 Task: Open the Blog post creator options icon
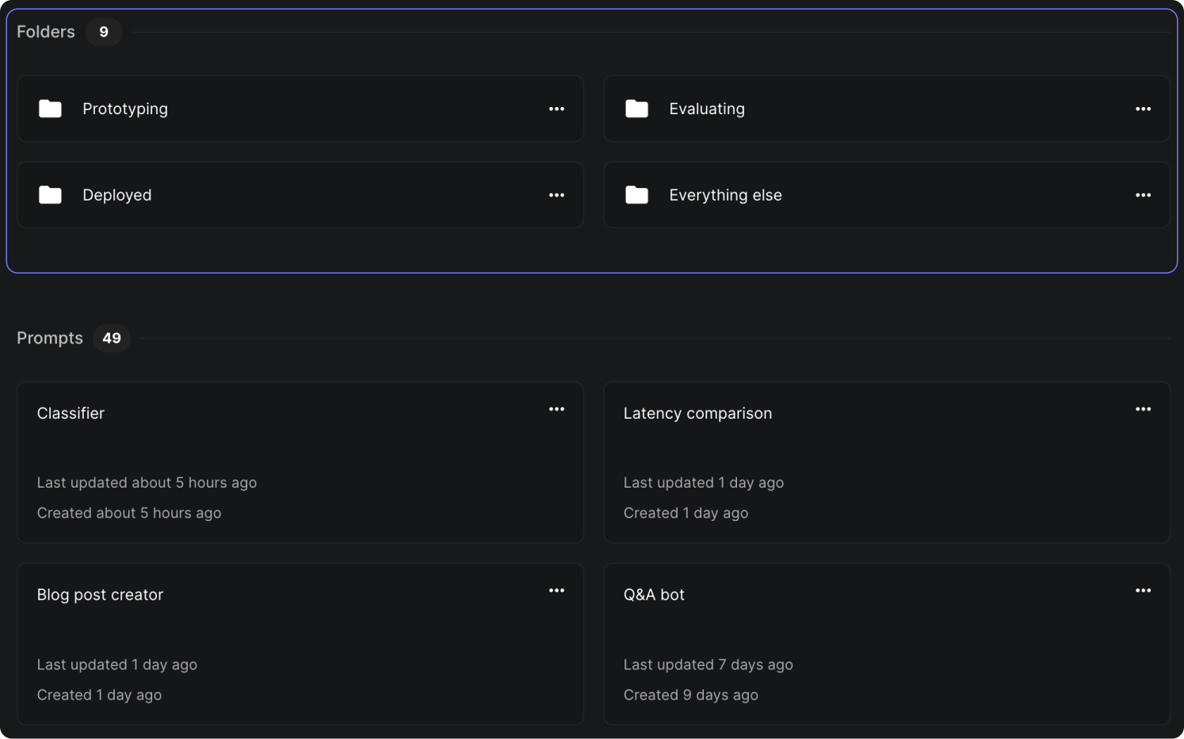(556, 590)
